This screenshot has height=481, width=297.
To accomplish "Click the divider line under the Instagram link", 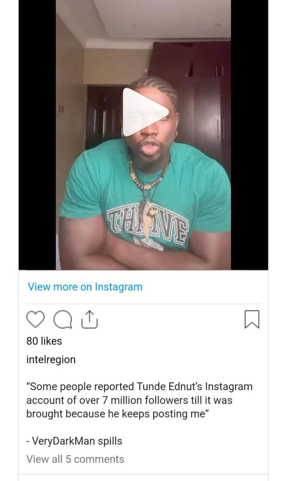I will [x=144, y=304].
